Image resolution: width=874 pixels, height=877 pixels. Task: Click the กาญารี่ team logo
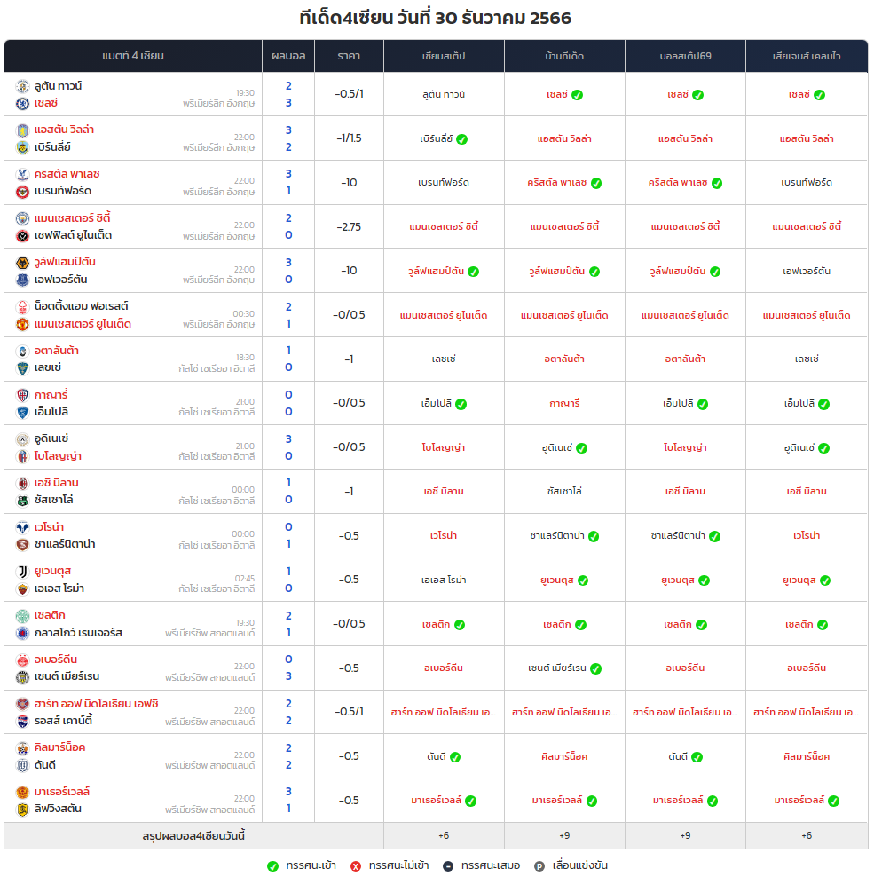(22, 395)
